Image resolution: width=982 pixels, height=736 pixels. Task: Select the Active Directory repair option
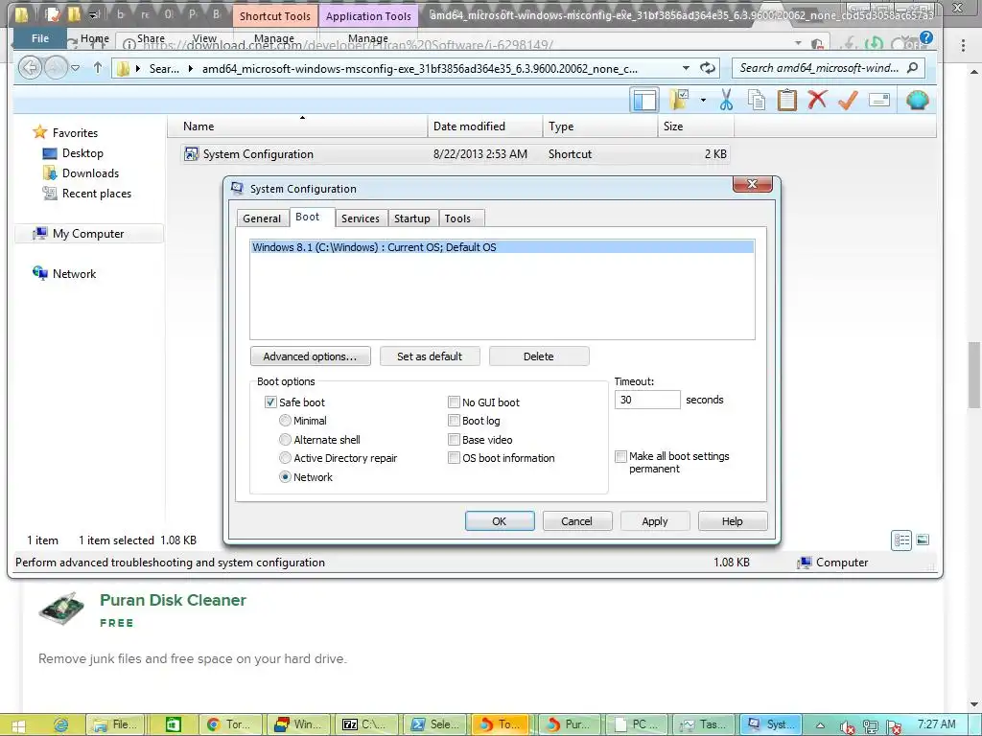(285, 458)
